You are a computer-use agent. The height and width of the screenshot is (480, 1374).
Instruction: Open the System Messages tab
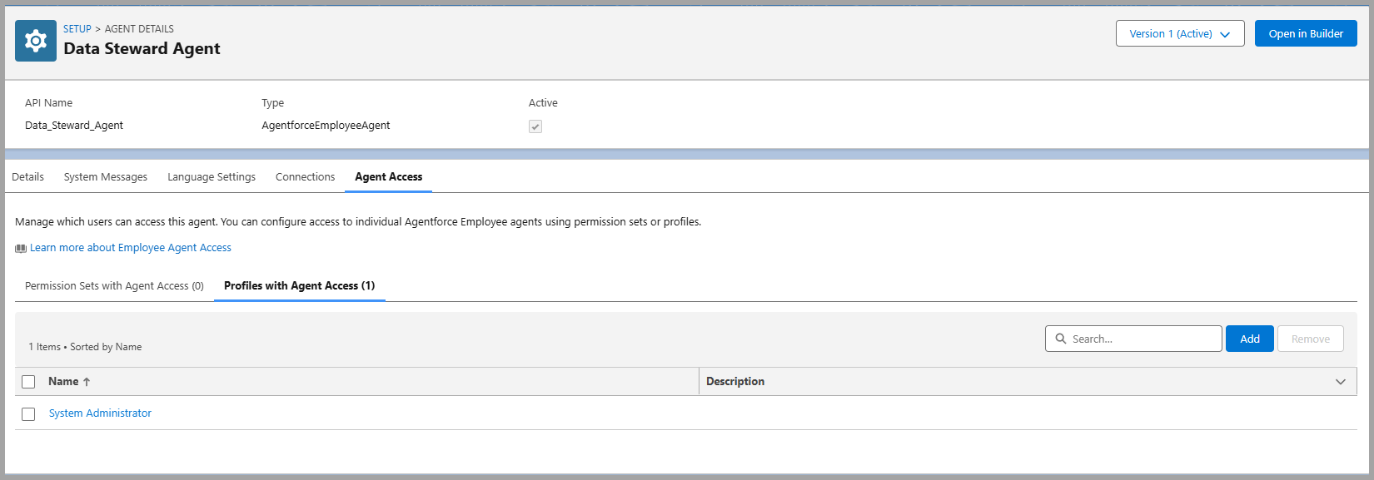[x=106, y=176]
